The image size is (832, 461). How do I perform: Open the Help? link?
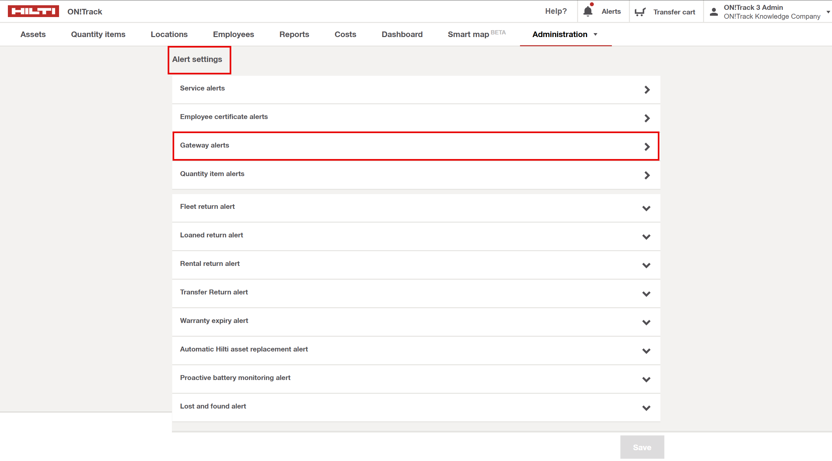[555, 11]
